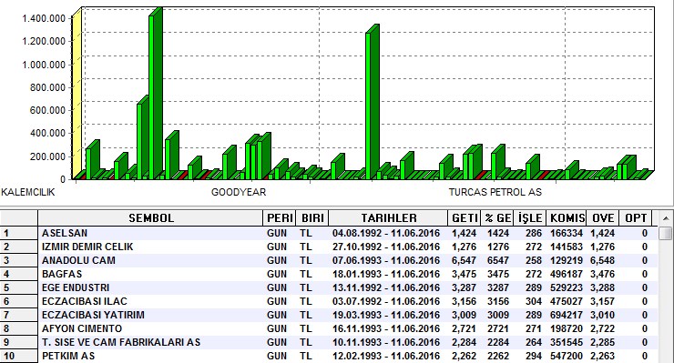
Task: Click the SEMBOL column header
Action: [150, 217]
